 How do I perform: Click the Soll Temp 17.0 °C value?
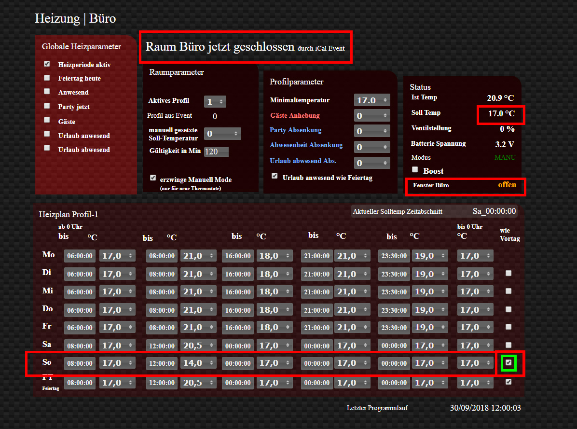[x=501, y=114]
